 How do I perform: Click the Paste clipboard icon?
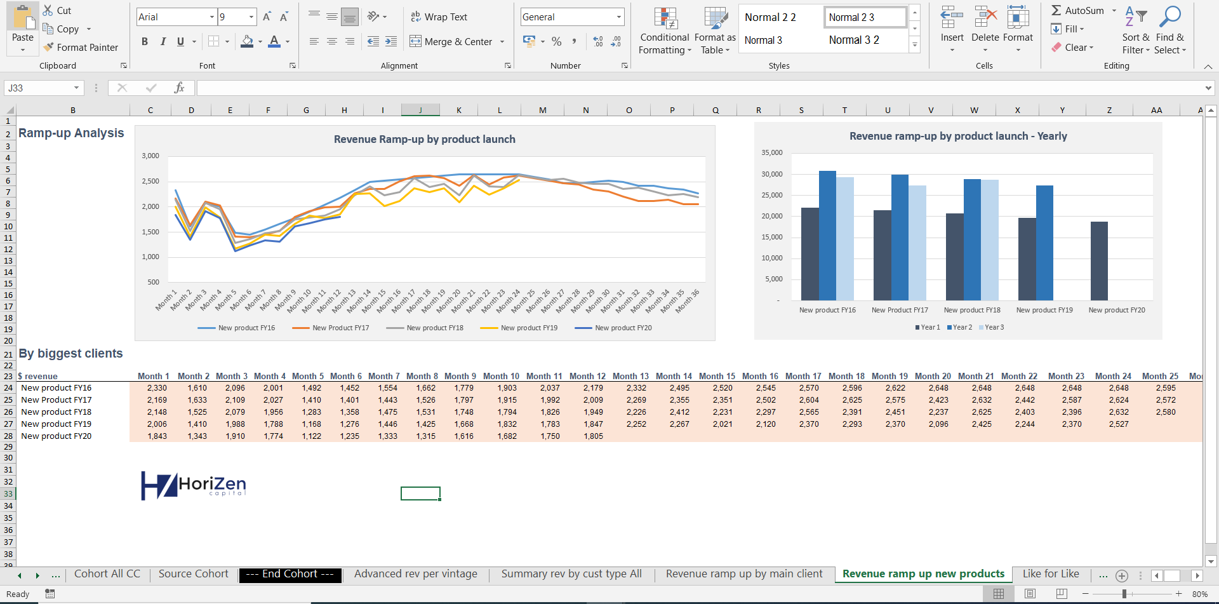[23, 17]
